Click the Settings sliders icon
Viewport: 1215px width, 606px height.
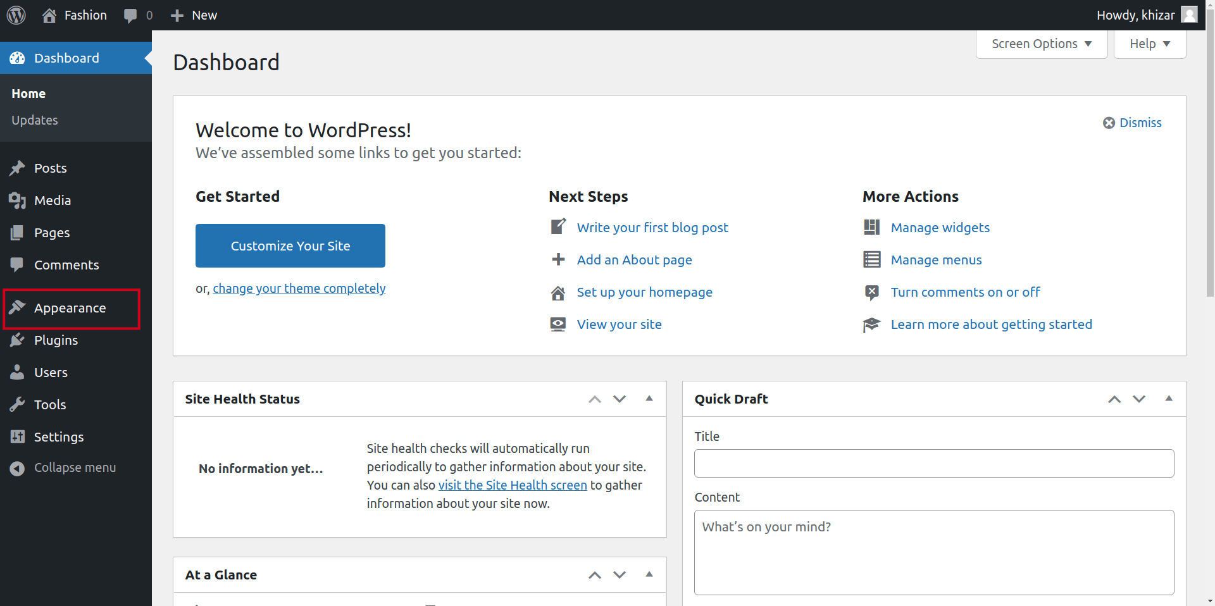pyautogui.click(x=17, y=437)
